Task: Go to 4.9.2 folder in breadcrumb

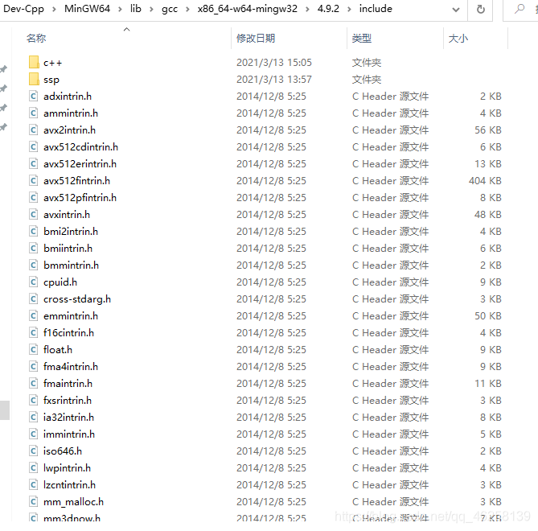Action: click(328, 9)
